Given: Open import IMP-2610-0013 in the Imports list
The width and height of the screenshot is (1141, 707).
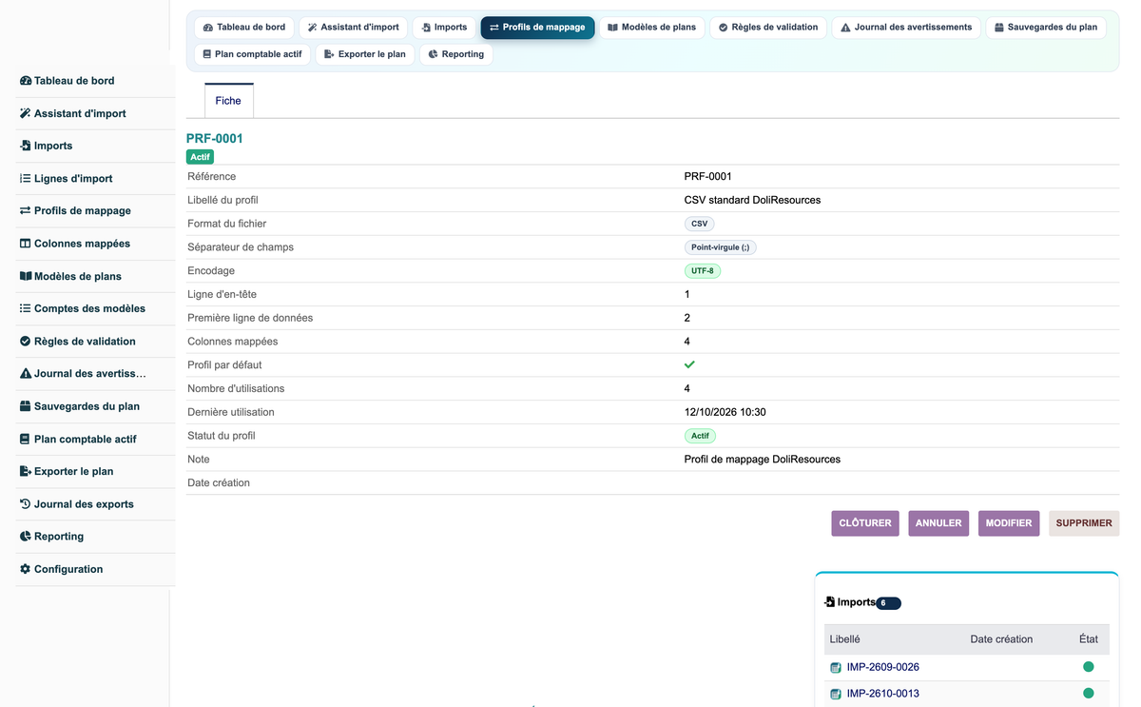Looking at the screenshot, I should (x=882, y=694).
